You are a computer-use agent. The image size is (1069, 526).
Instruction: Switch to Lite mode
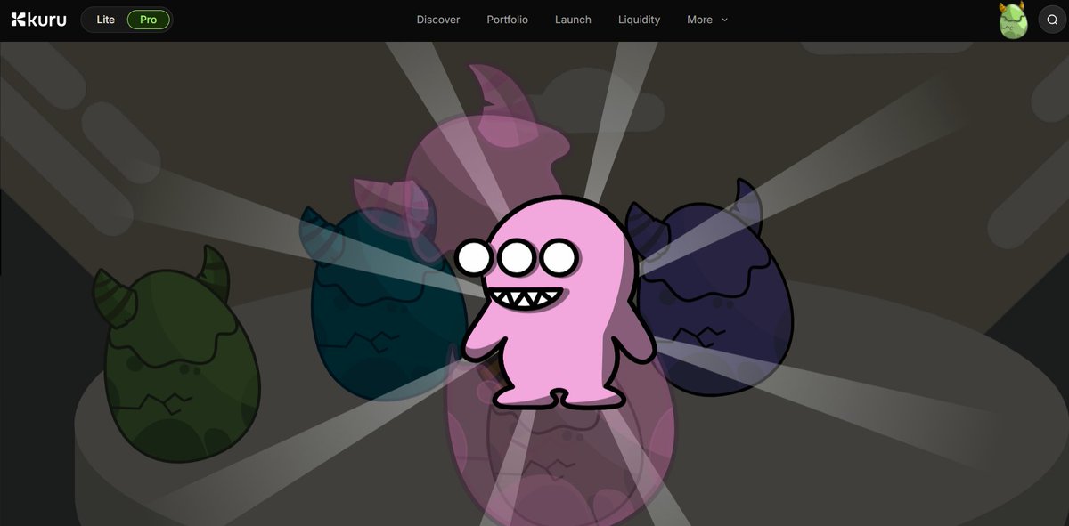[x=105, y=20]
